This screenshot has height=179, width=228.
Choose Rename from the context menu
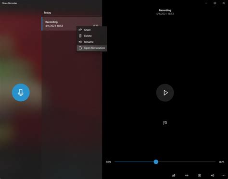click(x=92, y=42)
